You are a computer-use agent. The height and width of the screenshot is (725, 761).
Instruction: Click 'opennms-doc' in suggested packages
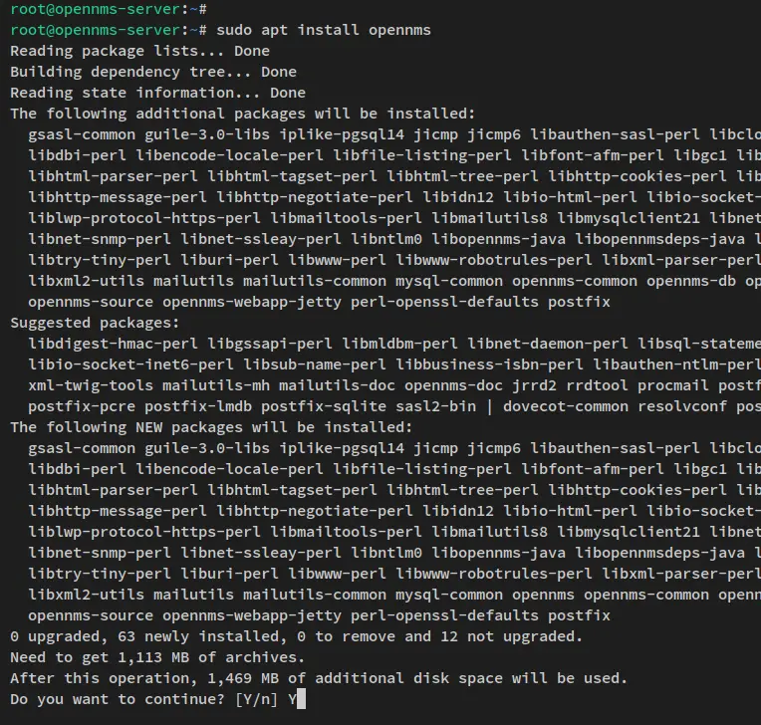tap(454, 385)
